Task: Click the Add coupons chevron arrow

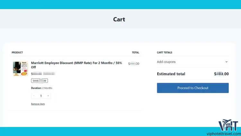Action: coord(227,62)
